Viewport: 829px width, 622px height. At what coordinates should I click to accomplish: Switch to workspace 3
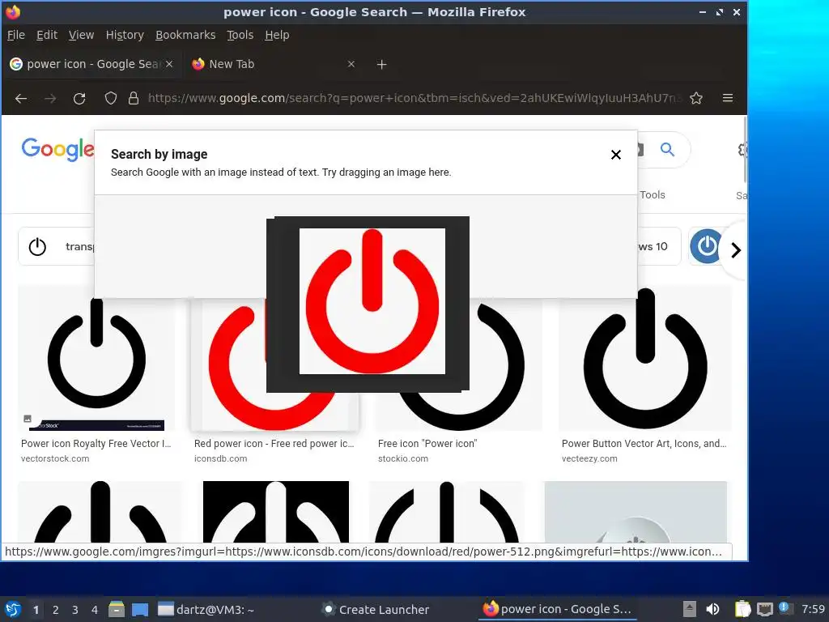click(x=75, y=610)
